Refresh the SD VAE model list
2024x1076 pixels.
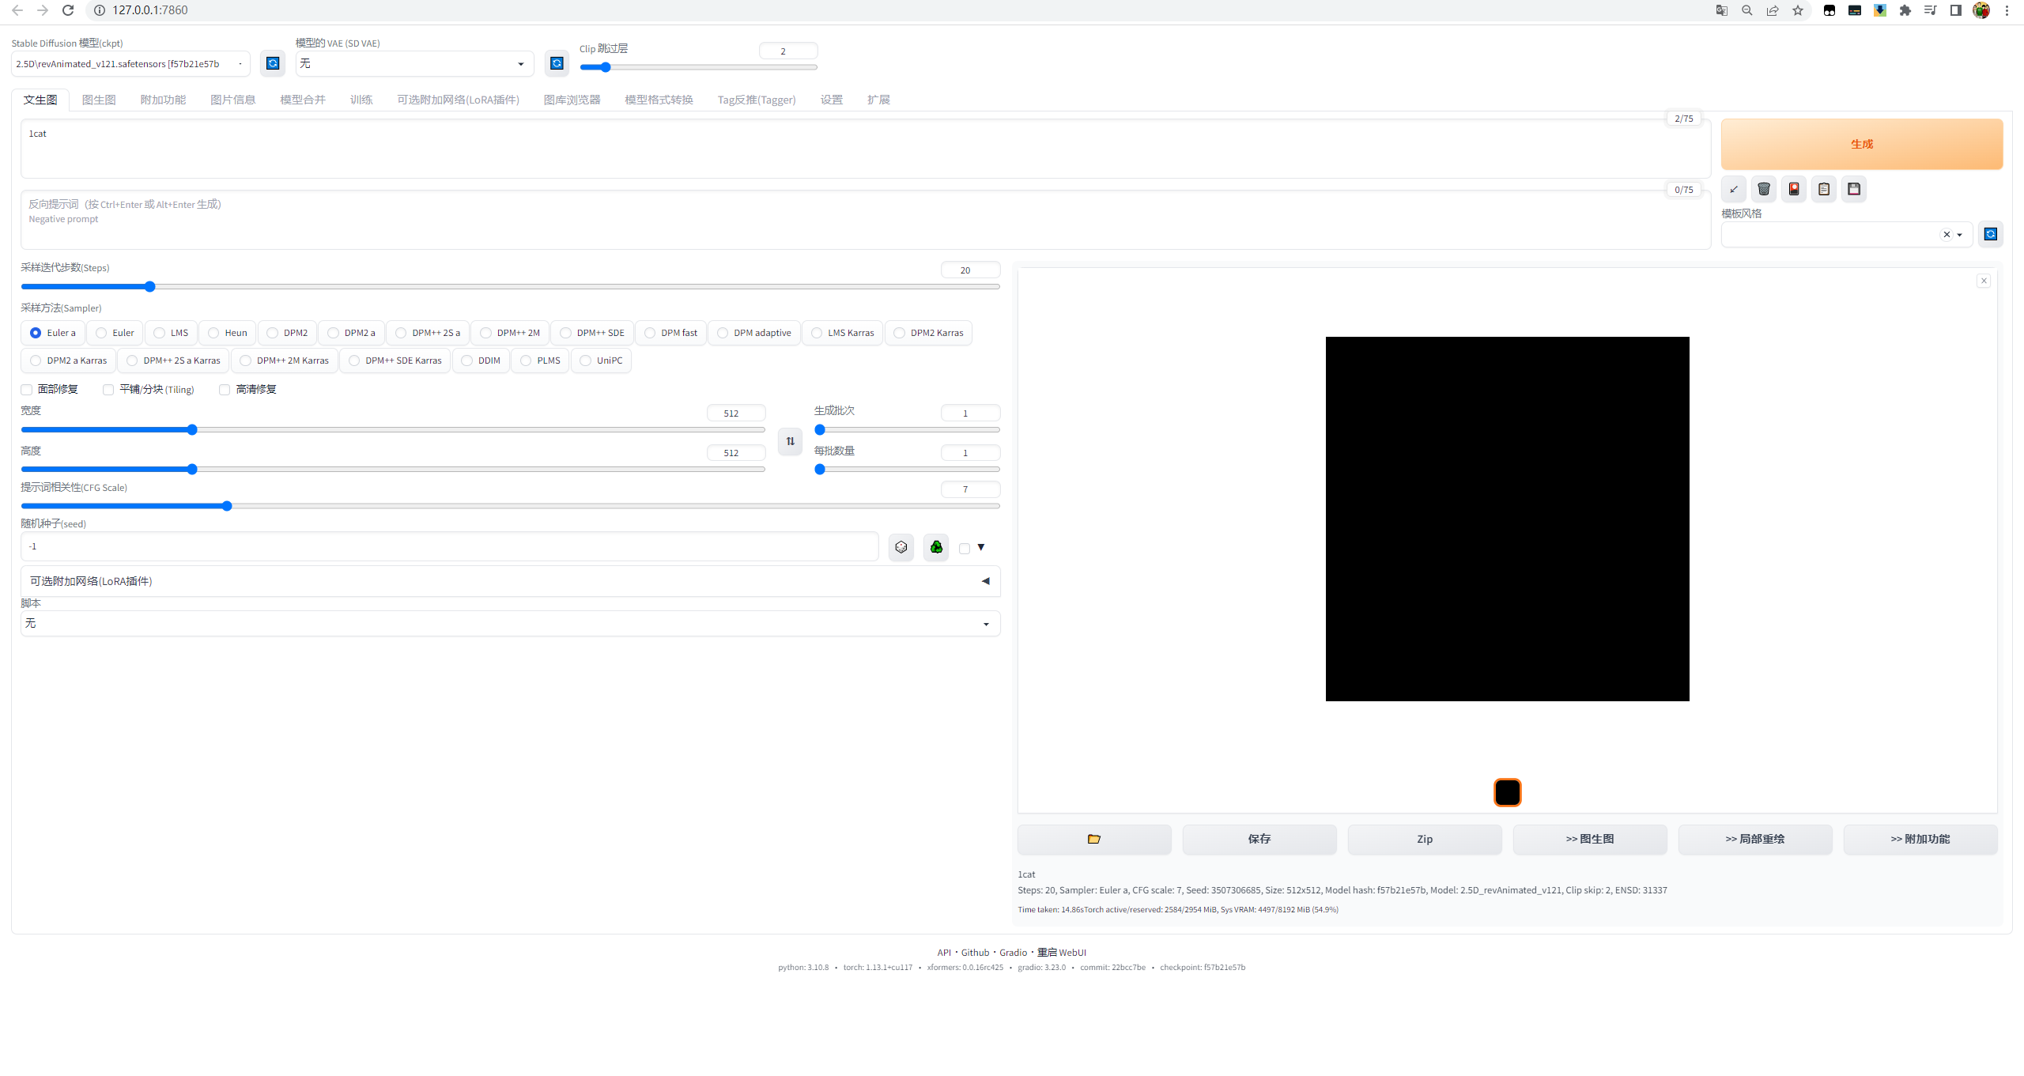(557, 63)
